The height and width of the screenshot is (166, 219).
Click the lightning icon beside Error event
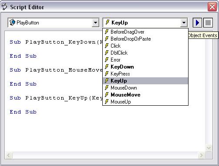tap(107, 60)
